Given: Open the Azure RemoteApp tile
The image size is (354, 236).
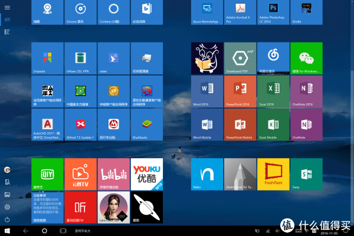Looking at the screenshot, I should tap(207, 12).
